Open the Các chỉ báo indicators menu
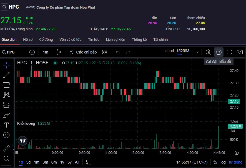The image size is (246, 168). (x=83, y=52)
